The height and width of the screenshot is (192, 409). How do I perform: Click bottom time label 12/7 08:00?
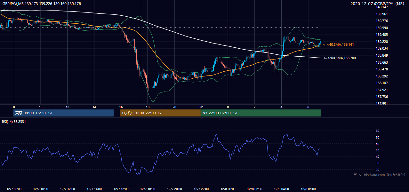(x=14, y=189)
